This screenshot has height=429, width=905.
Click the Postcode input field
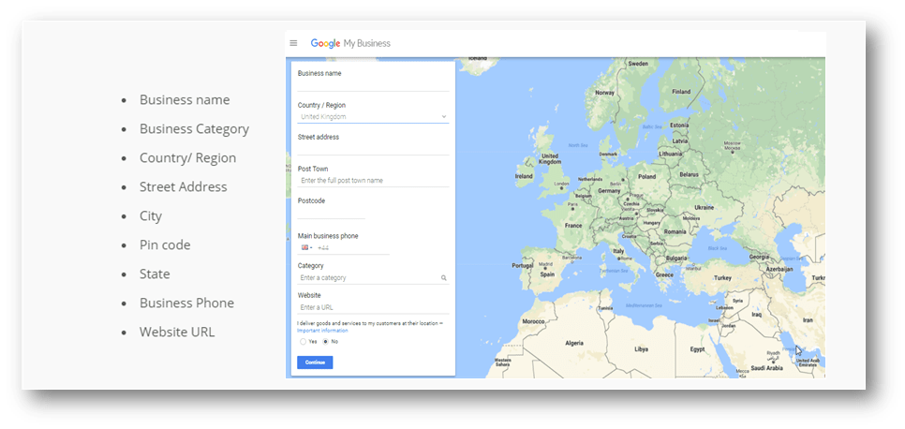point(332,213)
